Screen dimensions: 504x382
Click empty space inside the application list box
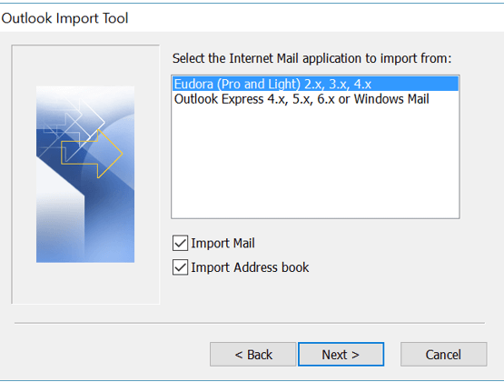click(x=315, y=163)
